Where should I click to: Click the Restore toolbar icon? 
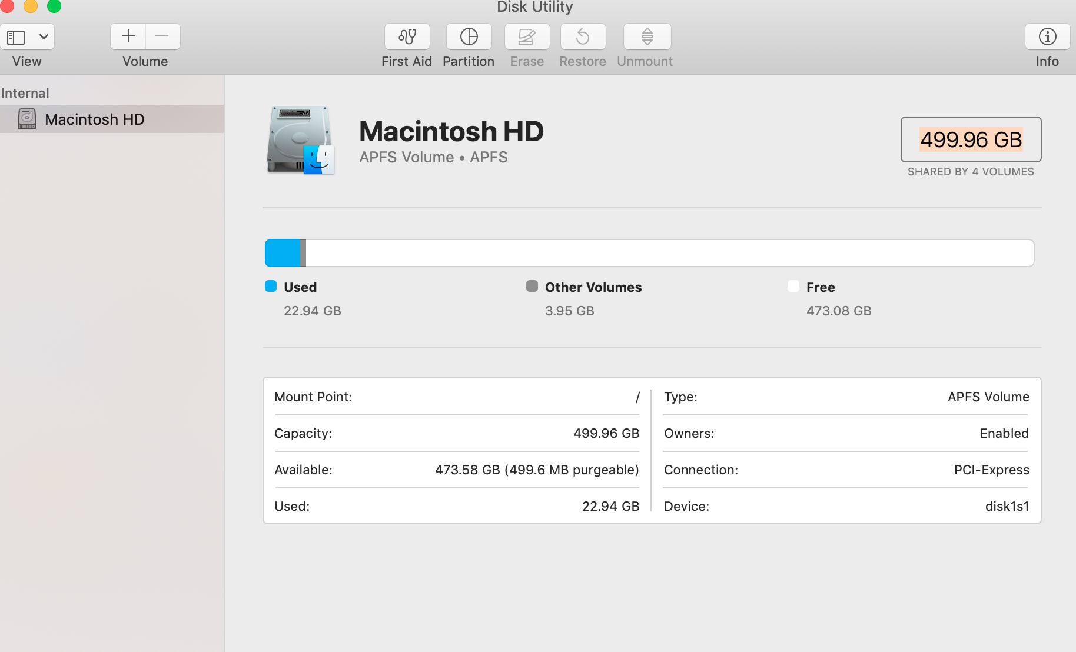583,36
